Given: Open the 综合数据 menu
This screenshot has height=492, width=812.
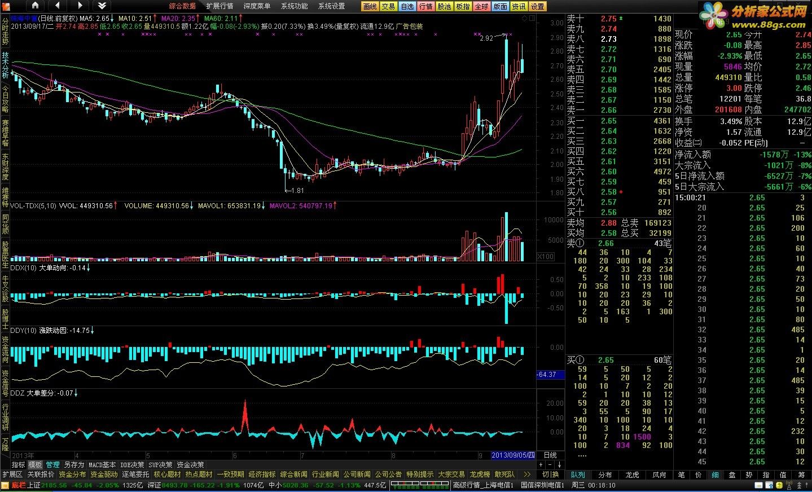Looking at the screenshot, I should coord(183,6).
